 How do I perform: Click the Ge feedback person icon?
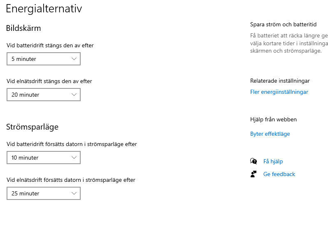(x=254, y=174)
